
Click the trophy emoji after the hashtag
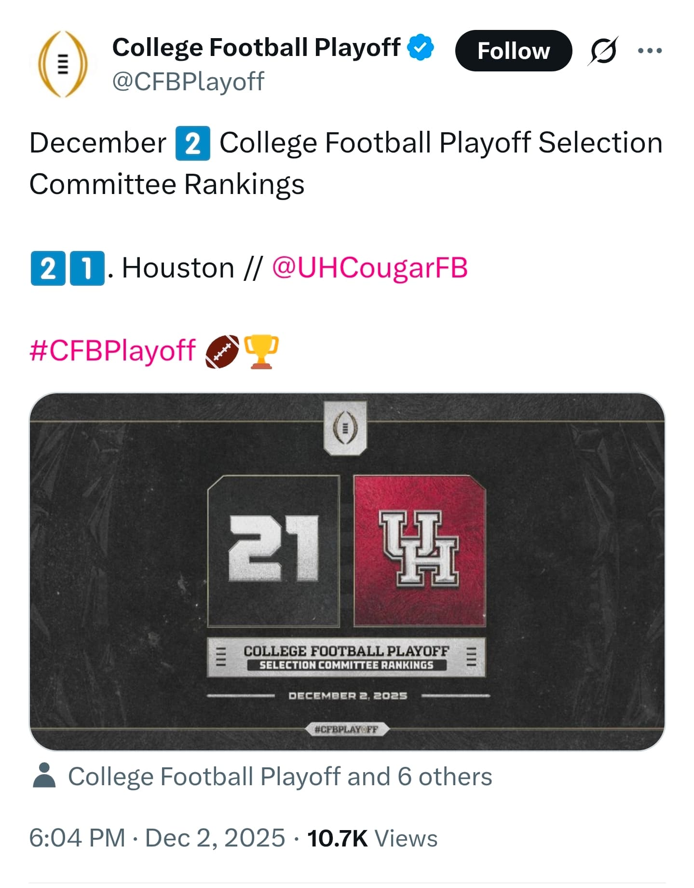tap(261, 351)
